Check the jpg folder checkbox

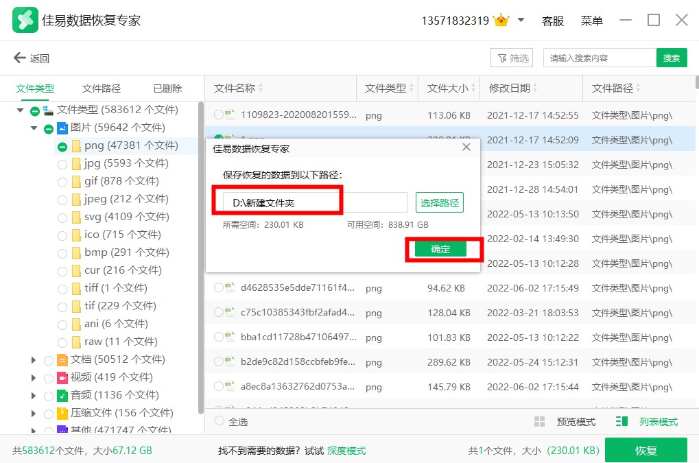pyautogui.click(x=62, y=165)
